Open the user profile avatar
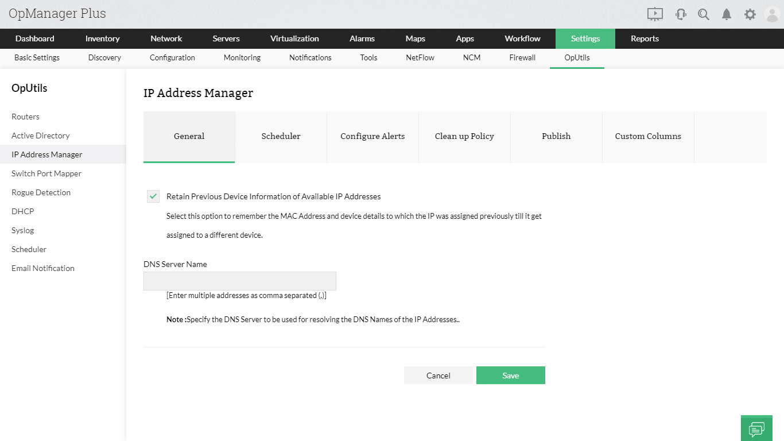This screenshot has width=784, height=441. click(773, 13)
